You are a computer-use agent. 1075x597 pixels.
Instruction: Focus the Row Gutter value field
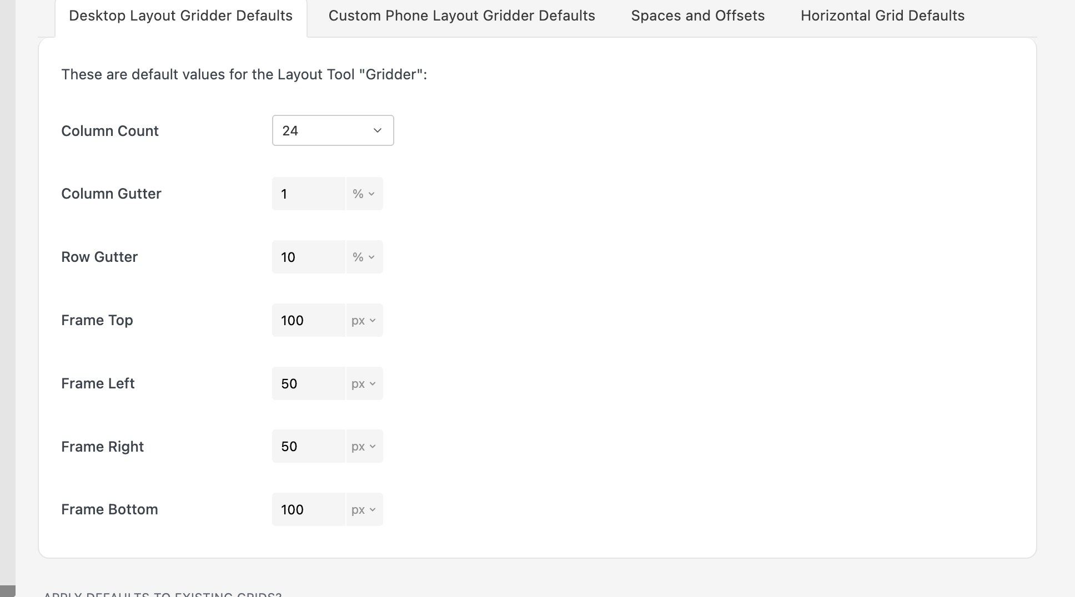[x=309, y=257]
